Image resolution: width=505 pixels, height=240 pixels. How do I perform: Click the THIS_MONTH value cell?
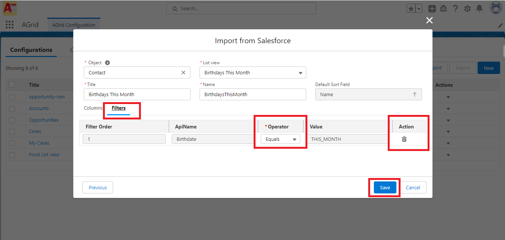[x=348, y=139]
